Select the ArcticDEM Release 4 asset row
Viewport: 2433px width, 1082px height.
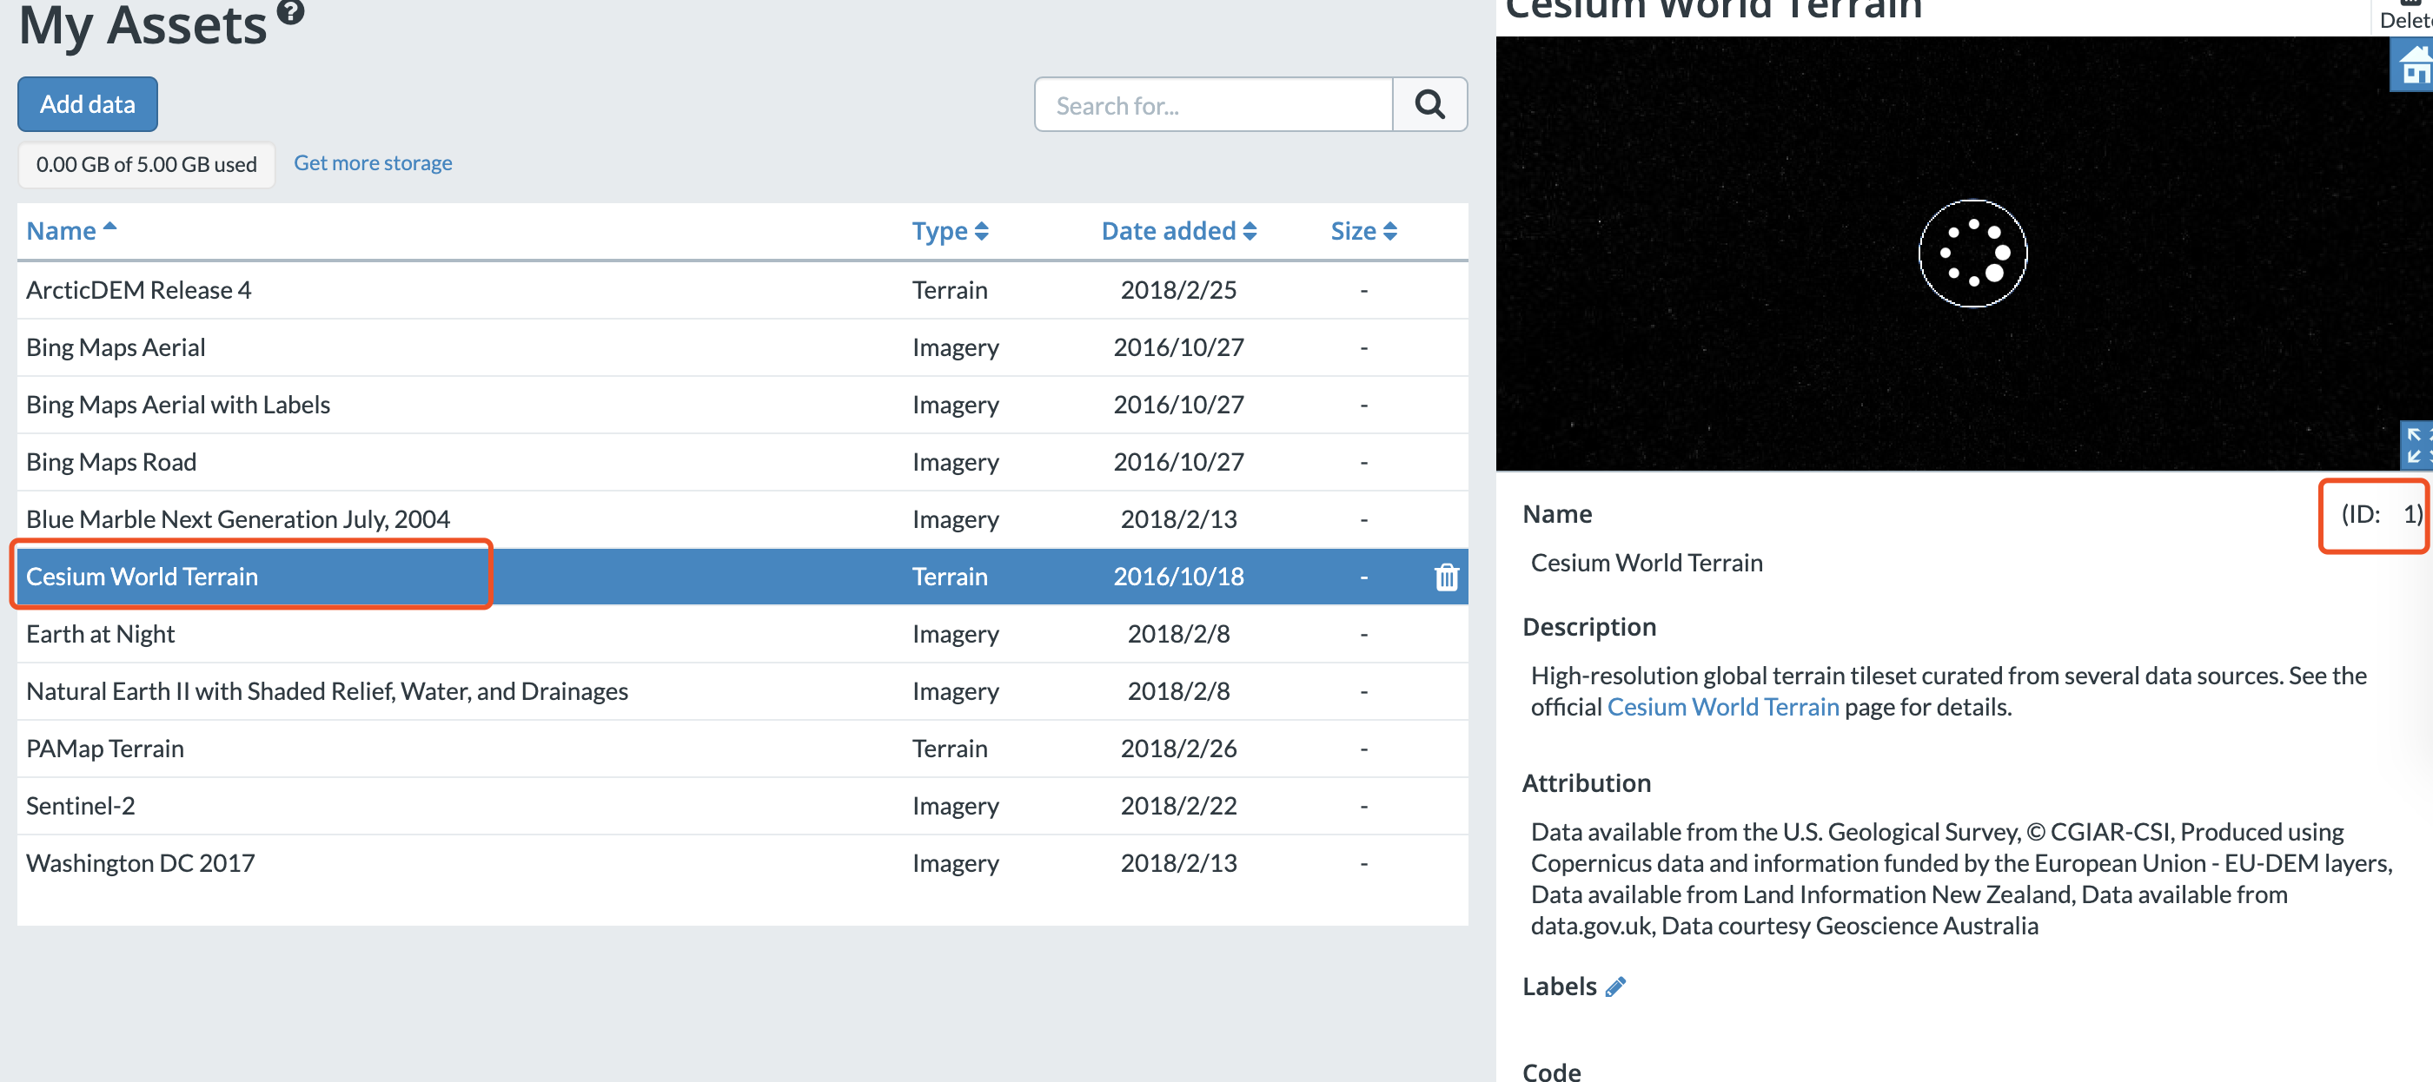(139, 290)
